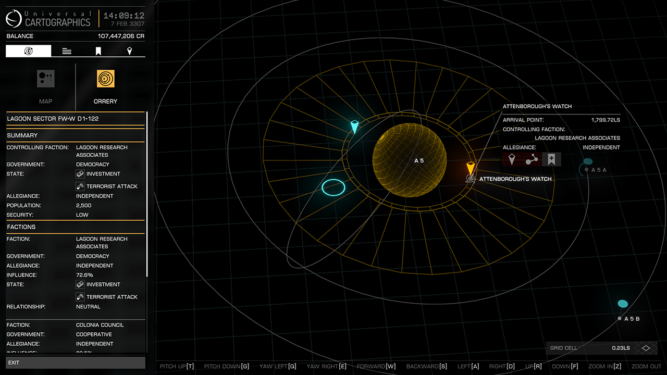Click the grid cell 0.23LS value
This screenshot has width=667, height=375.
pos(621,348)
